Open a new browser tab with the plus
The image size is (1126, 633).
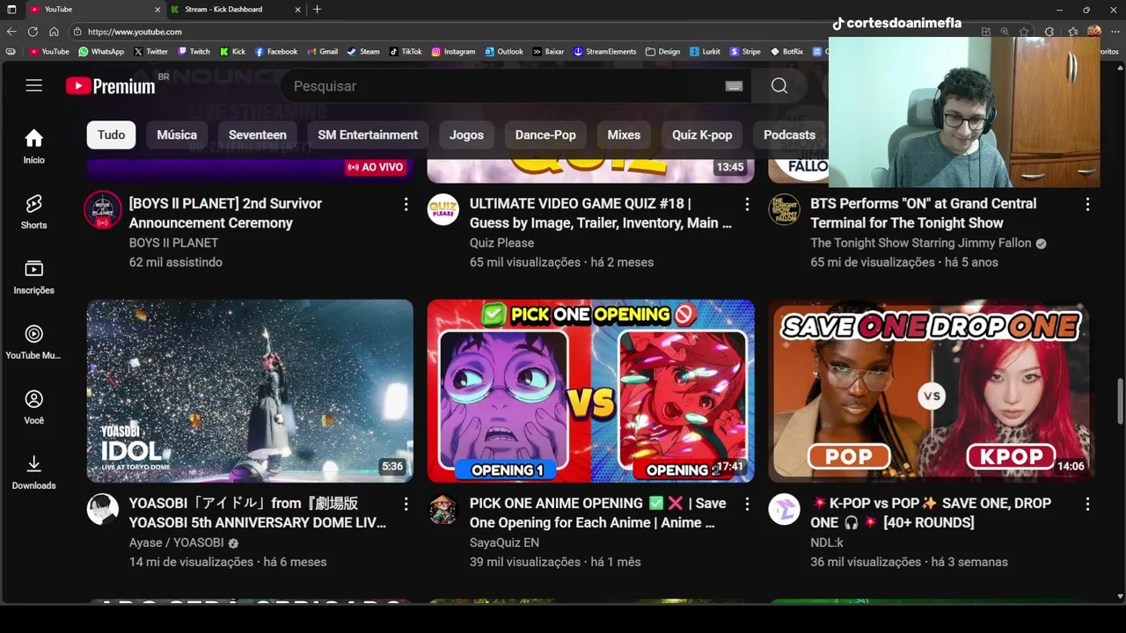(x=317, y=10)
